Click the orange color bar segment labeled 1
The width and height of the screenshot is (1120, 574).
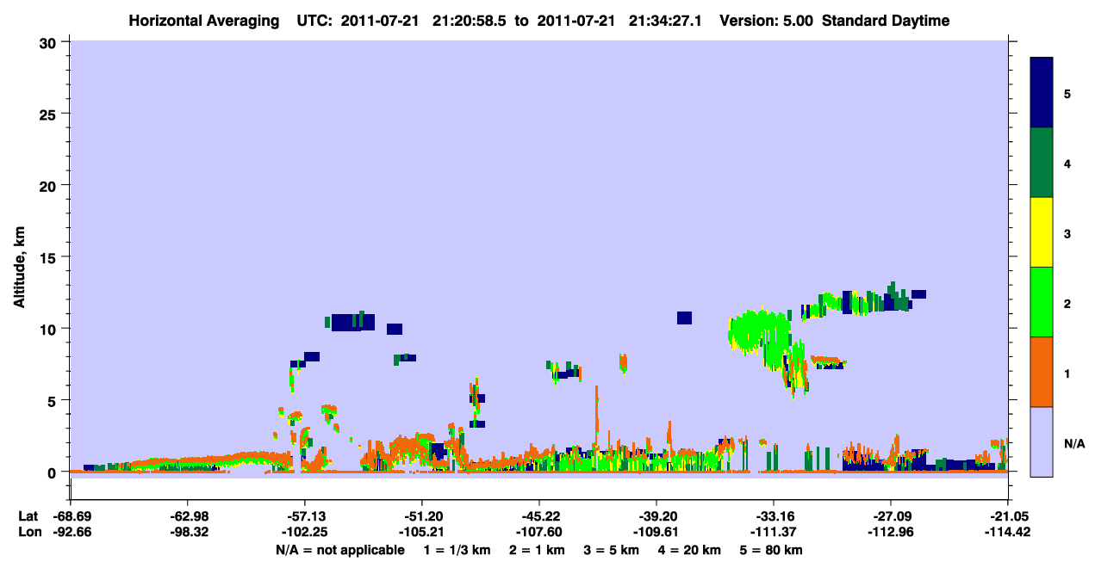click(x=1042, y=372)
